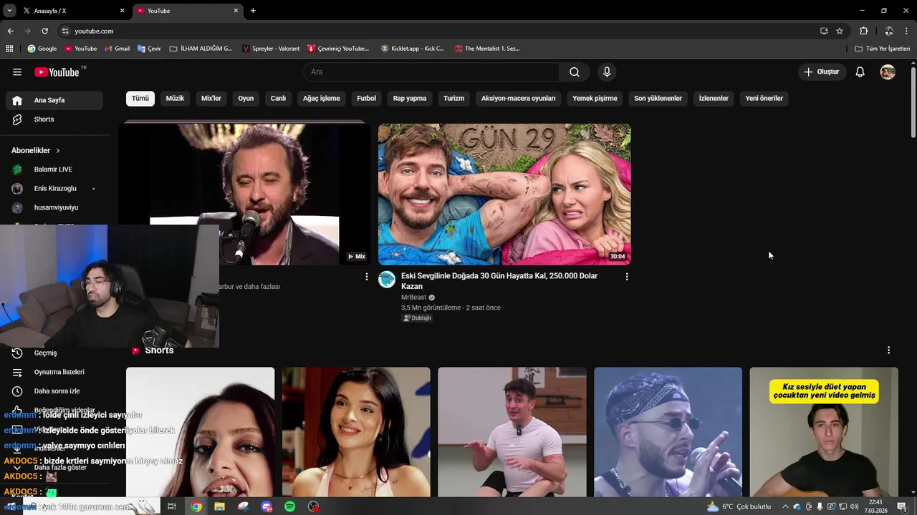Select the Aksiyon-macera oyunları filter chip

[518, 98]
